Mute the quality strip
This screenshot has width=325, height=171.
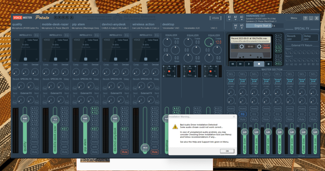[x=34, y=152]
